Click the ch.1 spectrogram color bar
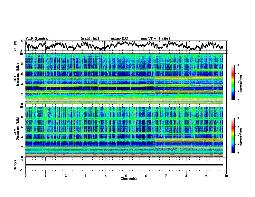Image resolution: width=255 pixels, height=197 pixels. (233, 82)
